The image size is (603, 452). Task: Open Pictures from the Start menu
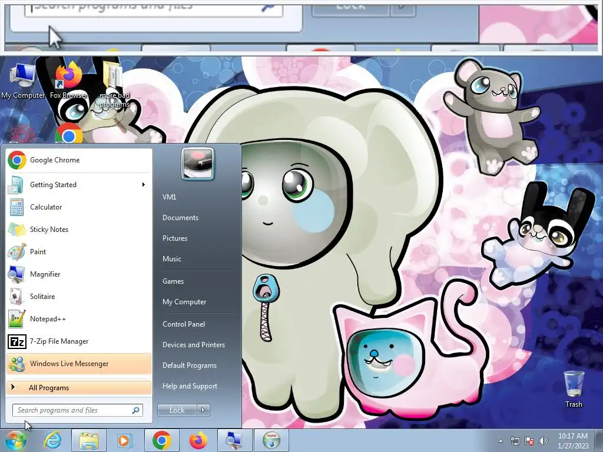pyautogui.click(x=174, y=238)
